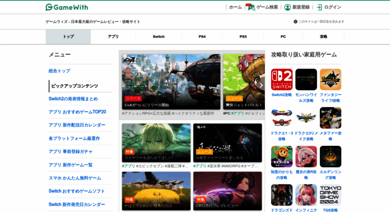Click the 知恵のかりもの攻略 text link
The width and height of the screenshot is (390, 212).
tap(282, 175)
